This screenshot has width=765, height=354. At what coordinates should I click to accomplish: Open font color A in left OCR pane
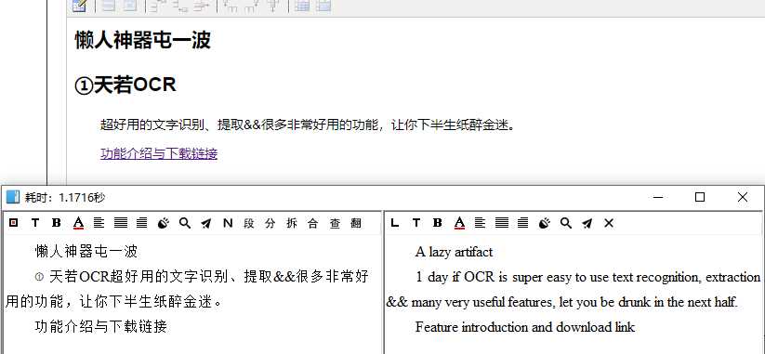click(78, 223)
